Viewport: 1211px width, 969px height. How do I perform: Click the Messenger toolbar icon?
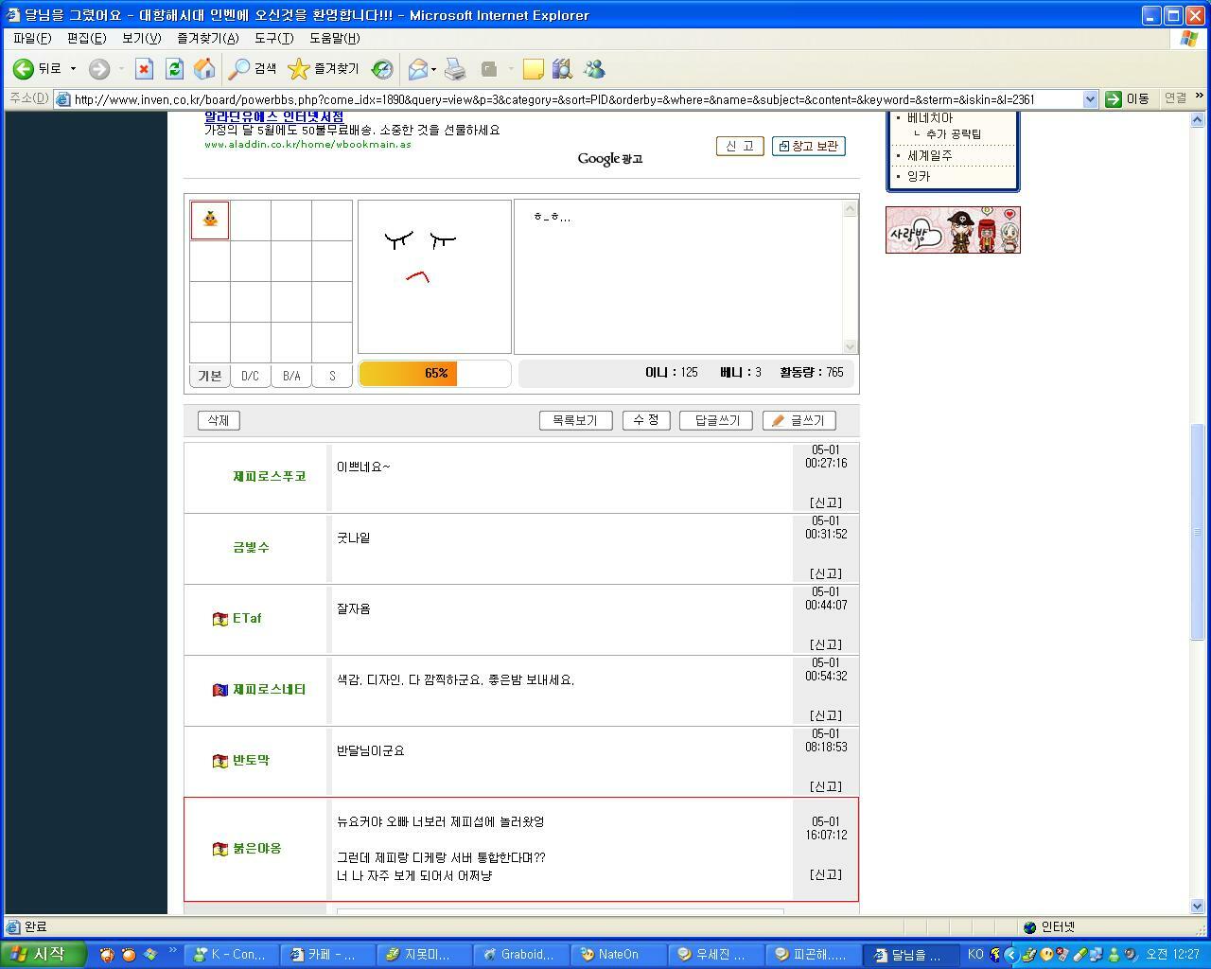coord(594,69)
